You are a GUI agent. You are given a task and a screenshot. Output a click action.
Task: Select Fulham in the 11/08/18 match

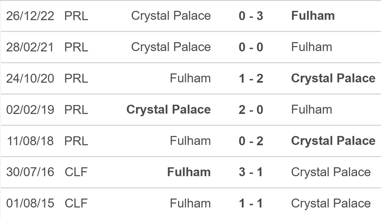click(190, 141)
